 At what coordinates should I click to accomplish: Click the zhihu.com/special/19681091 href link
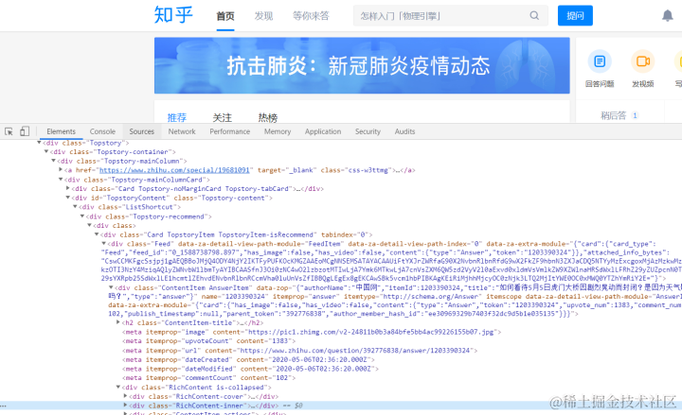click(x=174, y=170)
